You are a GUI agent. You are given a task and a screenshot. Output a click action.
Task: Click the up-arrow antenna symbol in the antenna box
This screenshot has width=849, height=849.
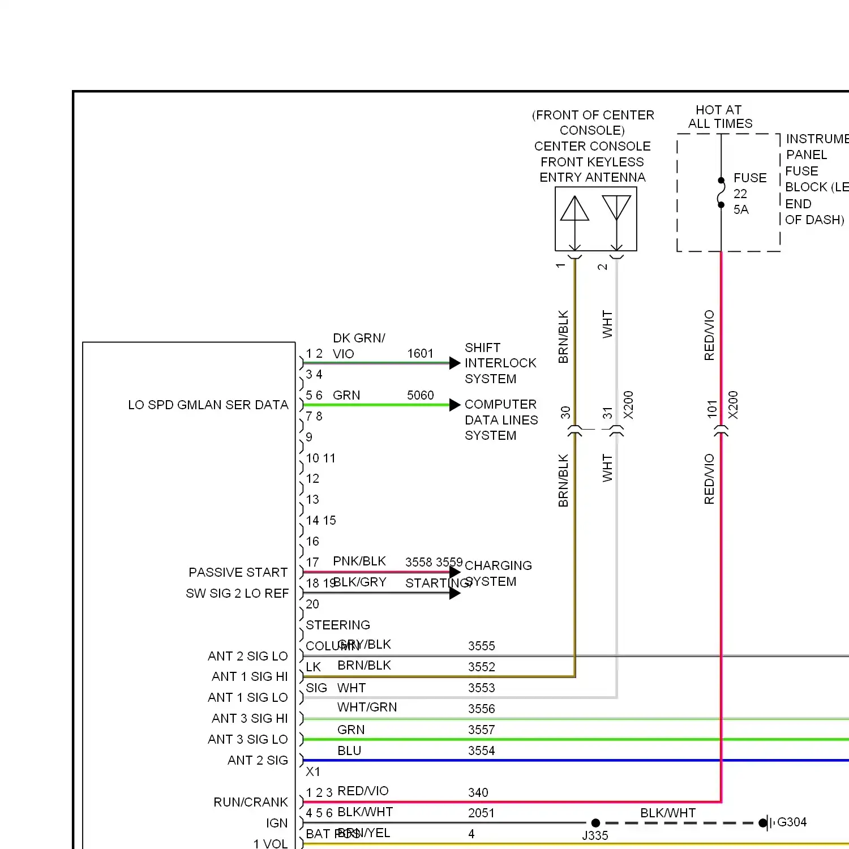(x=574, y=222)
